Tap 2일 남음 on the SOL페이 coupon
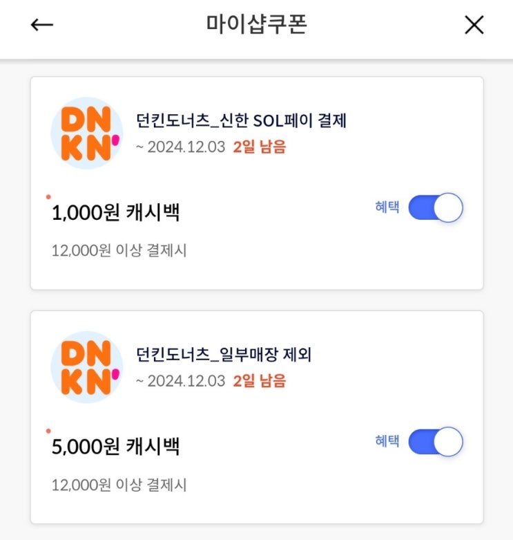 [x=259, y=147]
